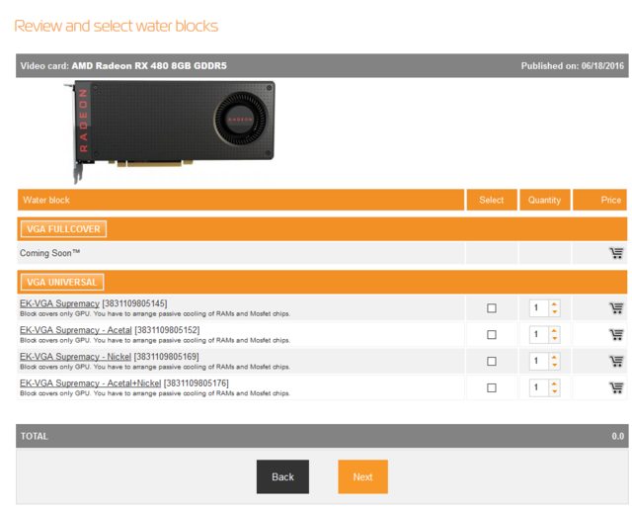Screen dimensions: 632x509
Task: Click the VGA UNIVERSAL category label
Action: coord(62,282)
